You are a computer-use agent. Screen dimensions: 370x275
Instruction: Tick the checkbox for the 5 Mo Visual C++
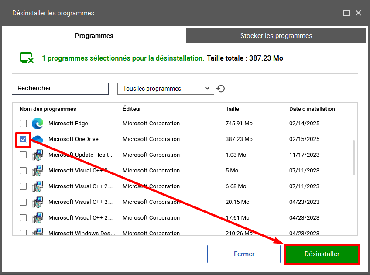coord(23,171)
